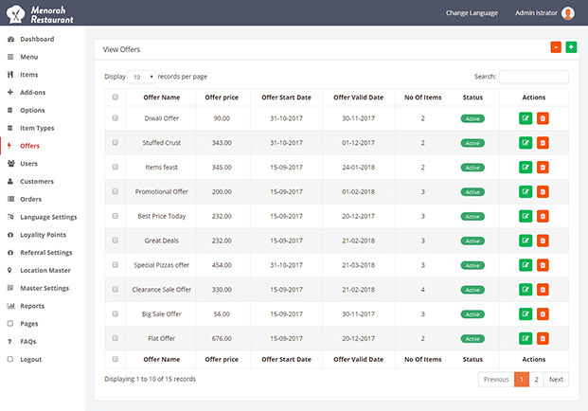Check the Special Pizzas offer row checkbox
Image resolution: width=588 pixels, height=411 pixels.
coord(116,265)
